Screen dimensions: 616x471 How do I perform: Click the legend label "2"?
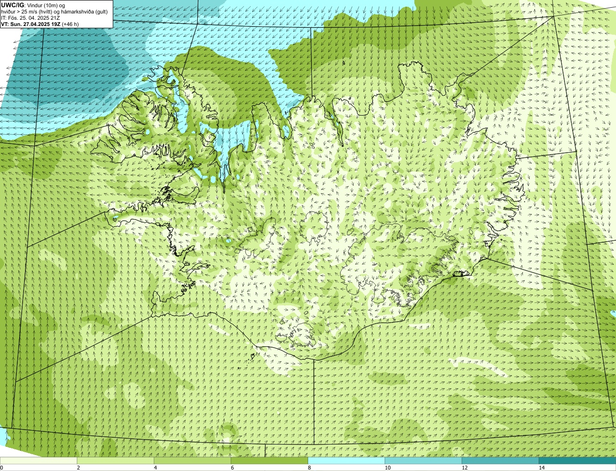coord(78,468)
